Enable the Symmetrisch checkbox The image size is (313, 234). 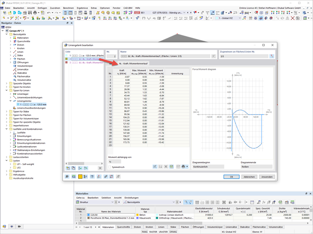[x=110, y=167]
